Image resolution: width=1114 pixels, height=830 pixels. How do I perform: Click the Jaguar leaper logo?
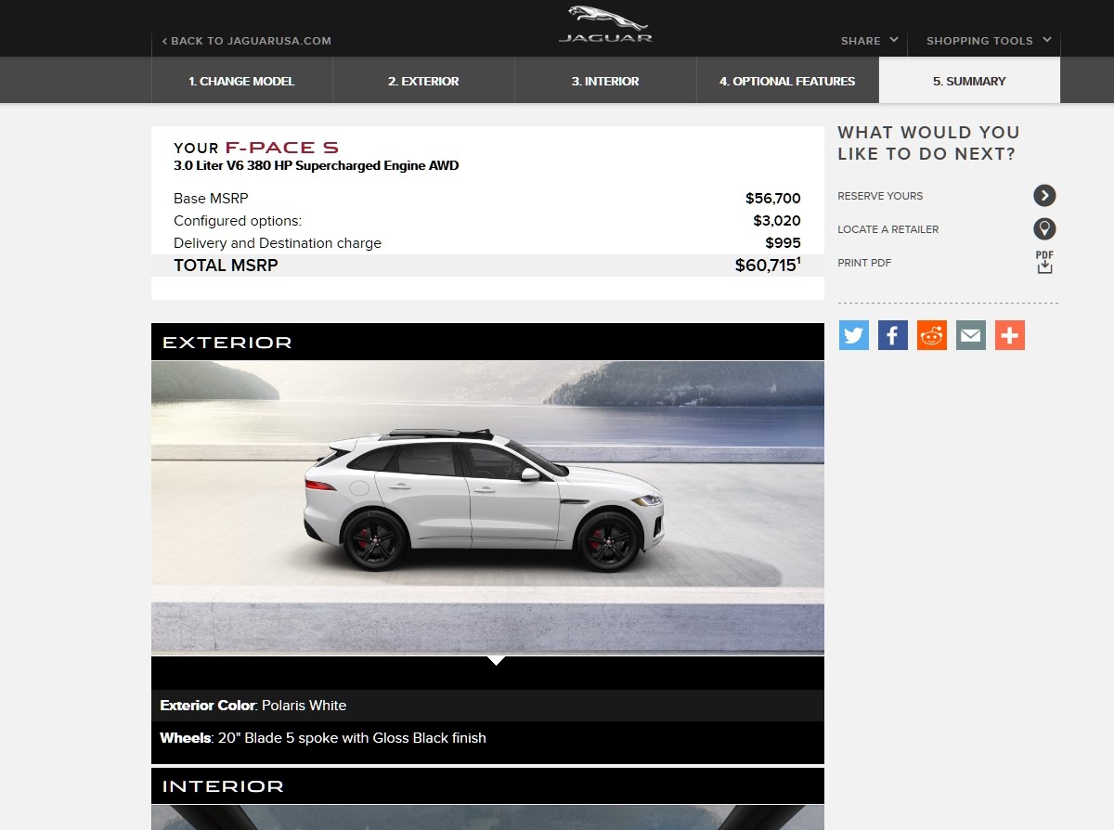point(605,24)
